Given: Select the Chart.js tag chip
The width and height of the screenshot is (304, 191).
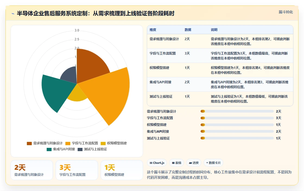Looking at the screenshot, I should click(x=157, y=163).
